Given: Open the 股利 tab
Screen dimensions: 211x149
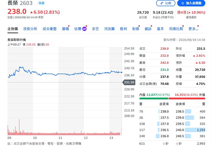Looking at the screenshot, I should [123, 29].
